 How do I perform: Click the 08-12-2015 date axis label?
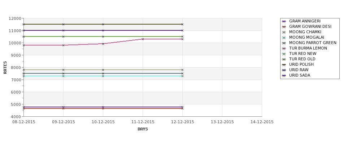[x=24, y=122]
